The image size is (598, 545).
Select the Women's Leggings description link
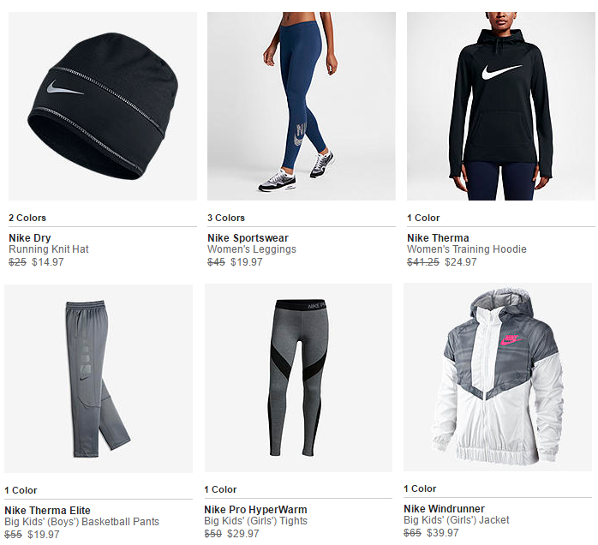252,249
